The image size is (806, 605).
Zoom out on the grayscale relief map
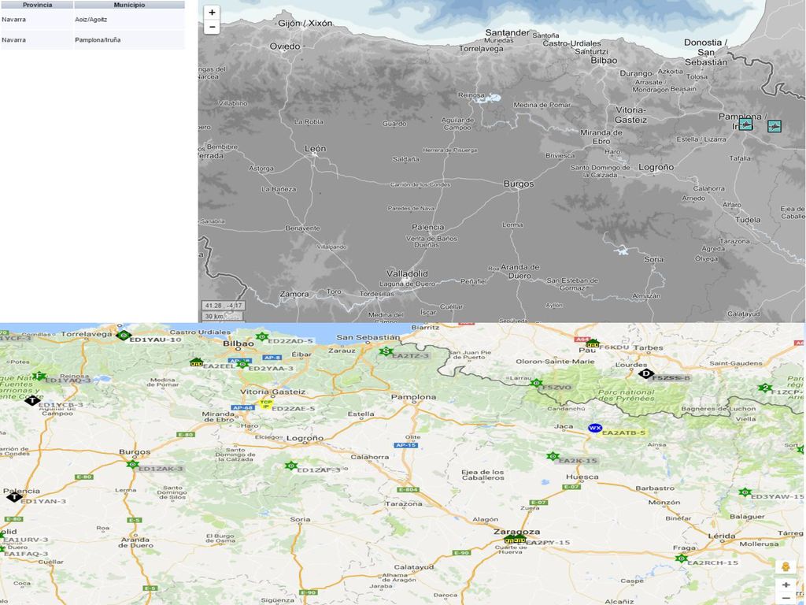212,27
